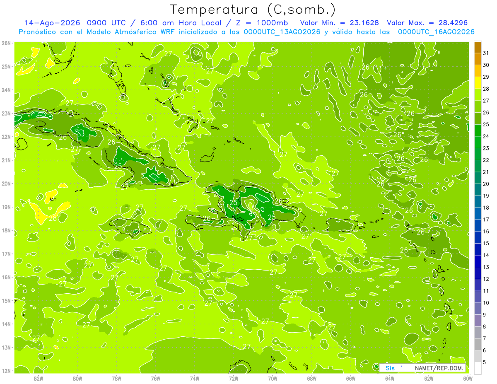
Task: Click longitude axis label 72W
Action: click(x=234, y=378)
